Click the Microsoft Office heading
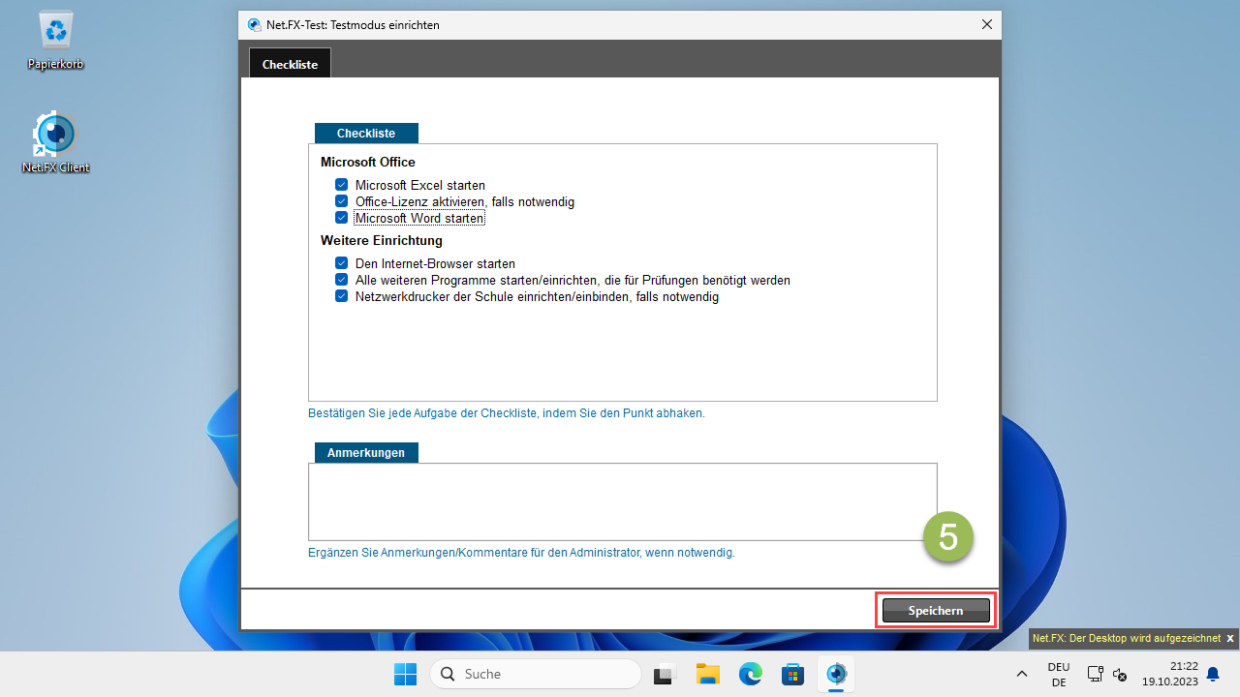 pos(368,163)
